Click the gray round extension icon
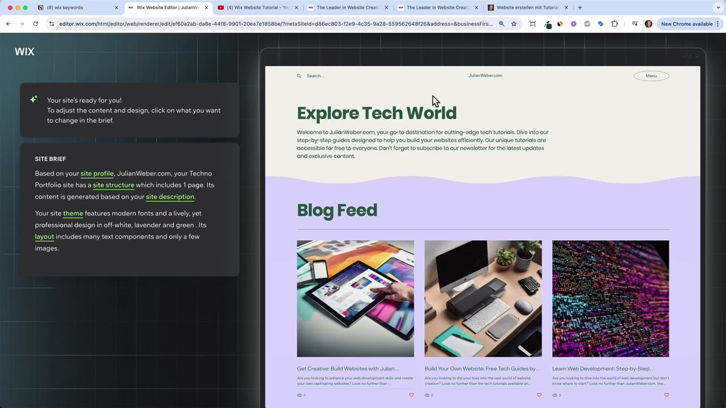 tap(587, 24)
